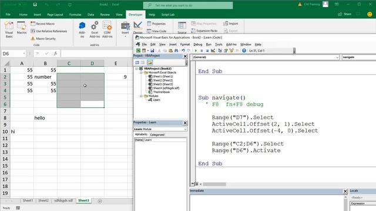Toggle Use Relative References

click(x=49, y=31)
